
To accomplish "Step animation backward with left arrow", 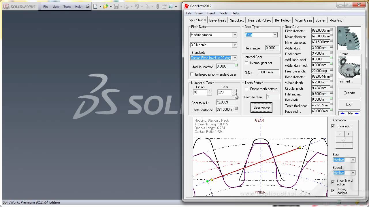I will point(340,134).
